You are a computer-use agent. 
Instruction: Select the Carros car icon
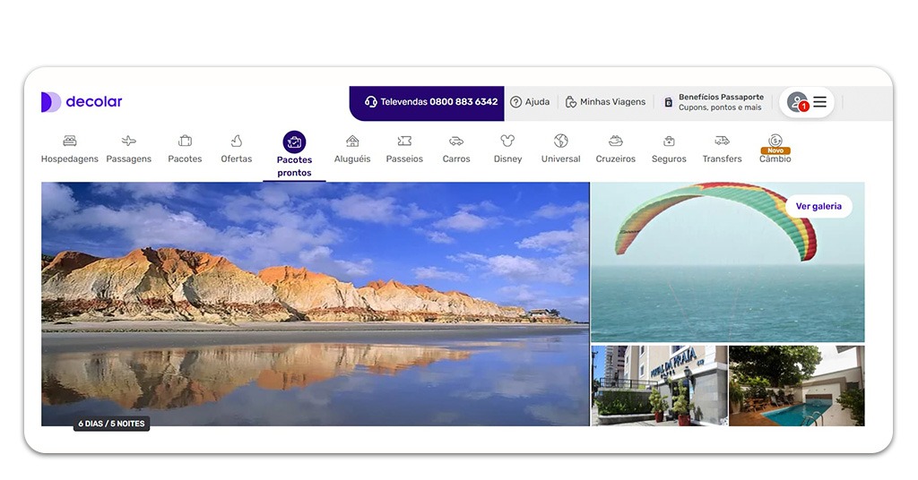click(x=456, y=141)
